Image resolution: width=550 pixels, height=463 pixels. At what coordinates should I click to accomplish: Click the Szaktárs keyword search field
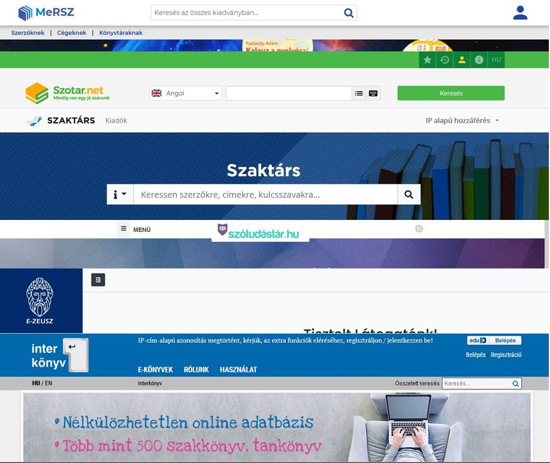point(265,195)
